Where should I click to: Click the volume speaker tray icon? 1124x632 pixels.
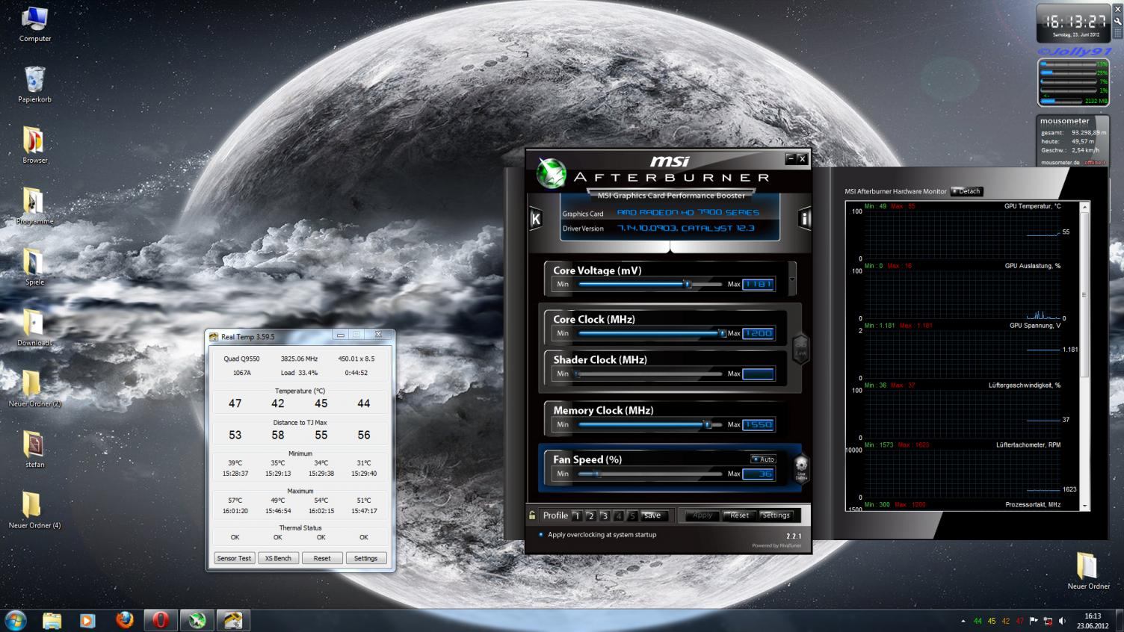tap(1062, 621)
